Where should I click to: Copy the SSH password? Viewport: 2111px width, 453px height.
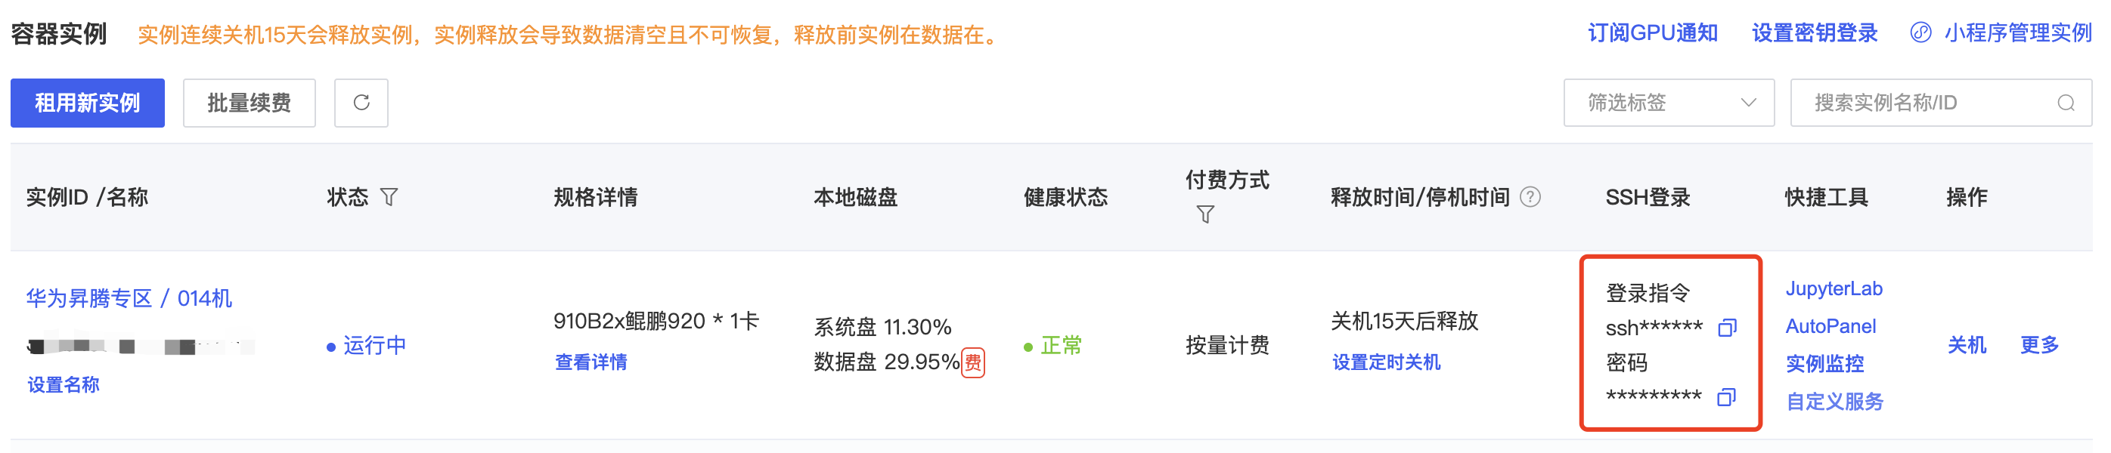click(x=1726, y=397)
